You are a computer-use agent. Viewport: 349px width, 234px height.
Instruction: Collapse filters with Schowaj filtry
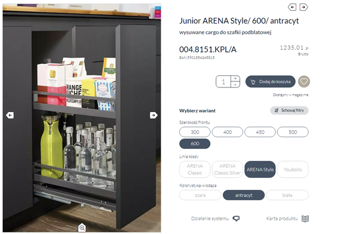(289, 110)
